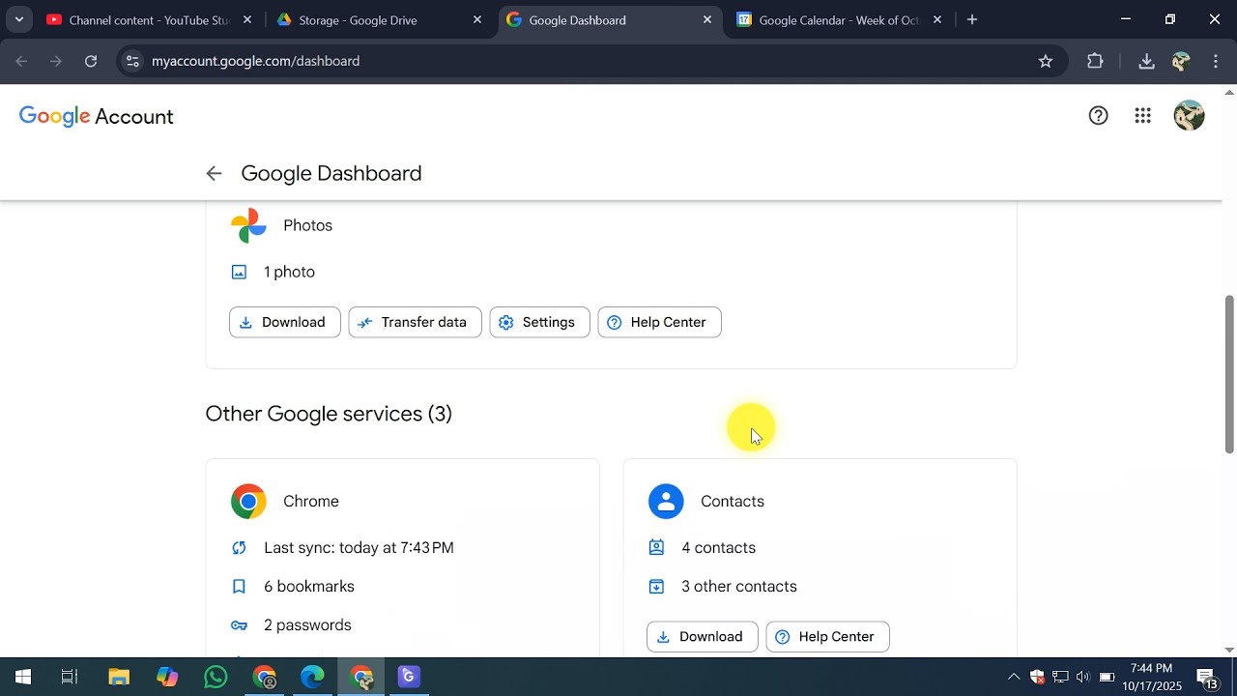Image resolution: width=1237 pixels, height=696 pixels.
Task: Open the Contacts Help Center
Action: pos(827,637)
